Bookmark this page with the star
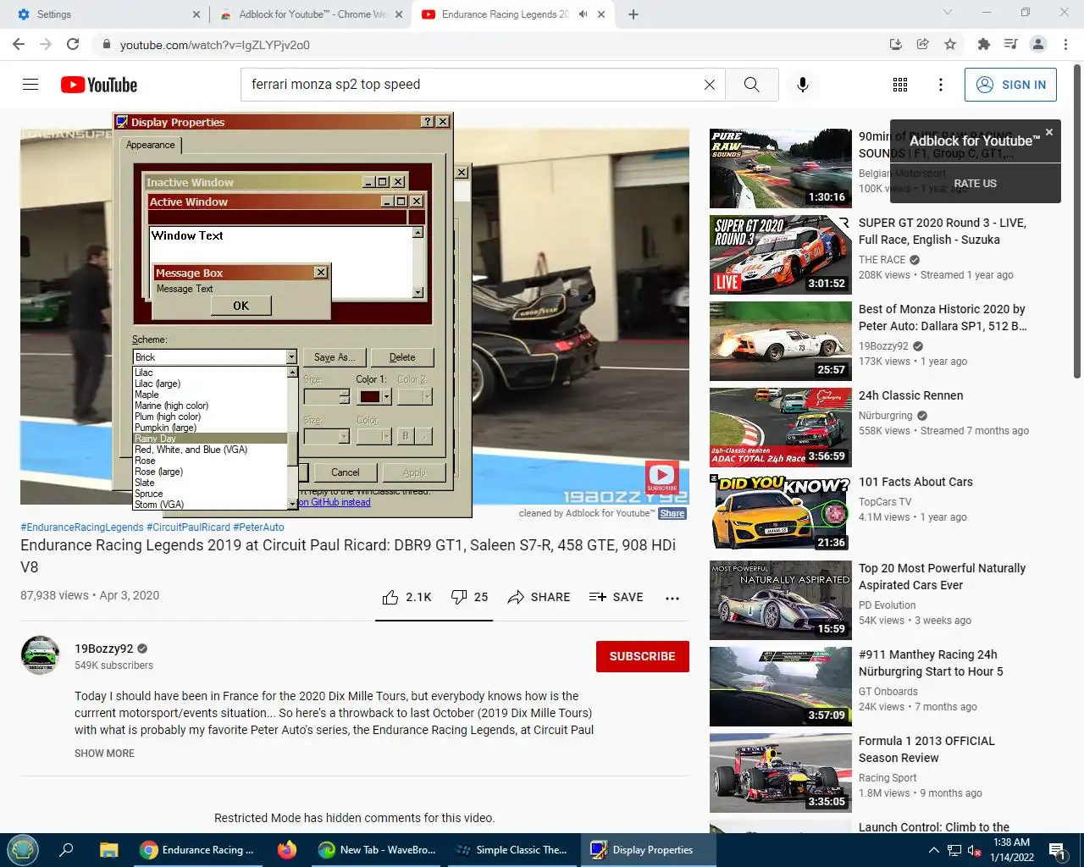1084x867 pixels. (950, 44)
